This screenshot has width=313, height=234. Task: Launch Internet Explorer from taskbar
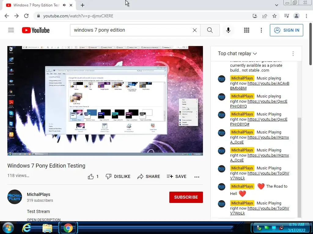click(x=27, y=228)
